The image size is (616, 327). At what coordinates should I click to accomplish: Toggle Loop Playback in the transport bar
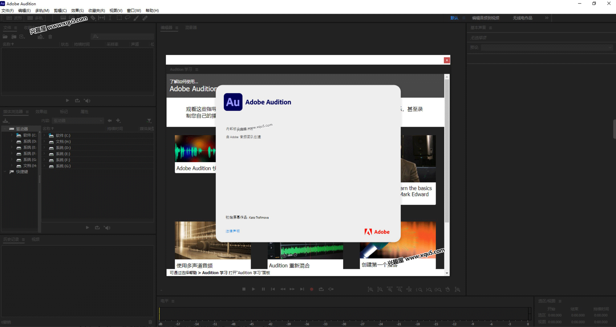pyautogui.click(x=321, y=289)
